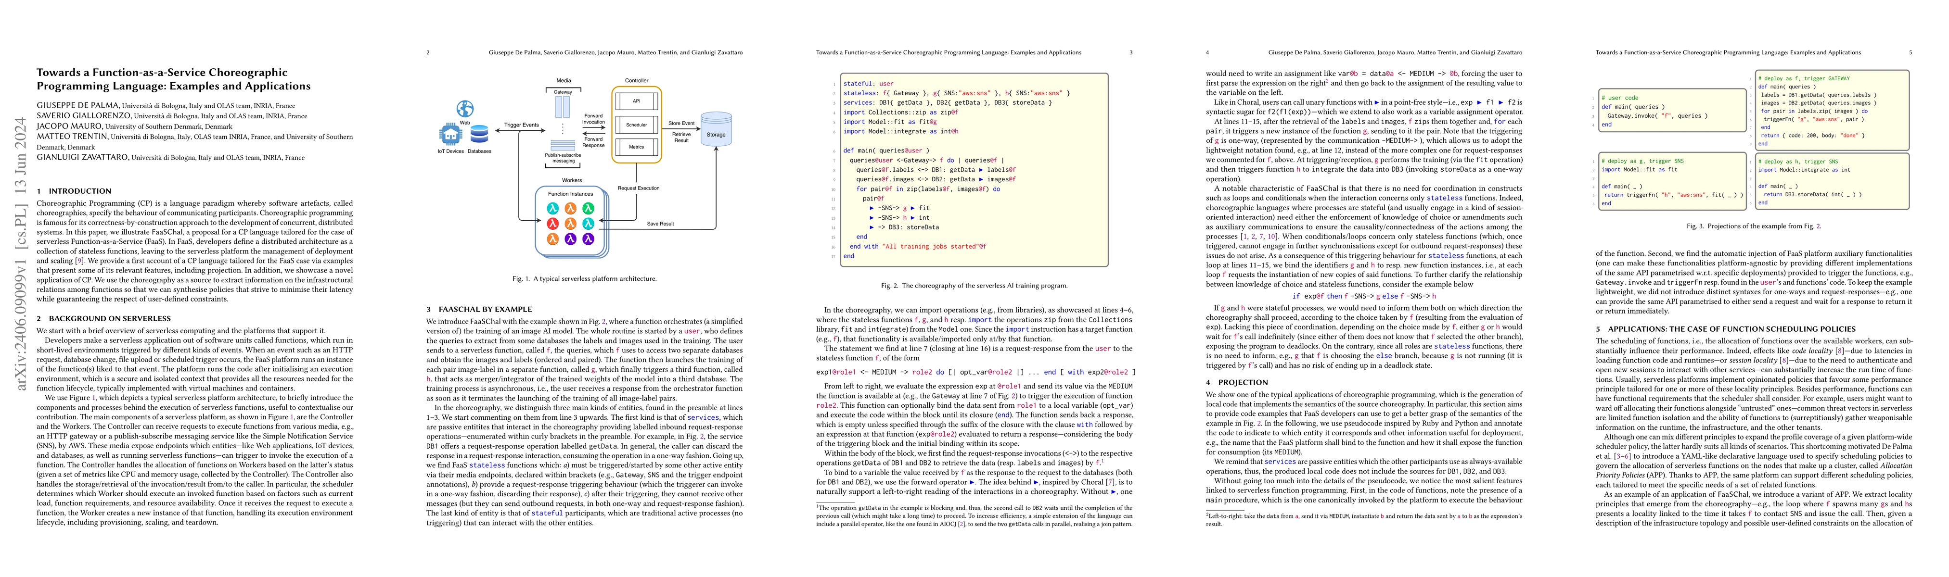
Task: Click the '1 INTRODUCTION' section heading
Action: point(74,191)
